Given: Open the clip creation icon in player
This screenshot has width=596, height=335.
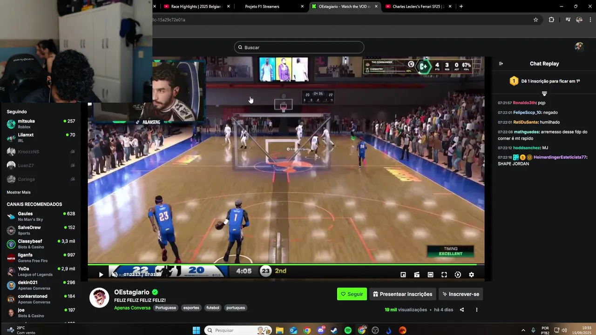Looking at the screenshot, I should [x=417, y=275].
